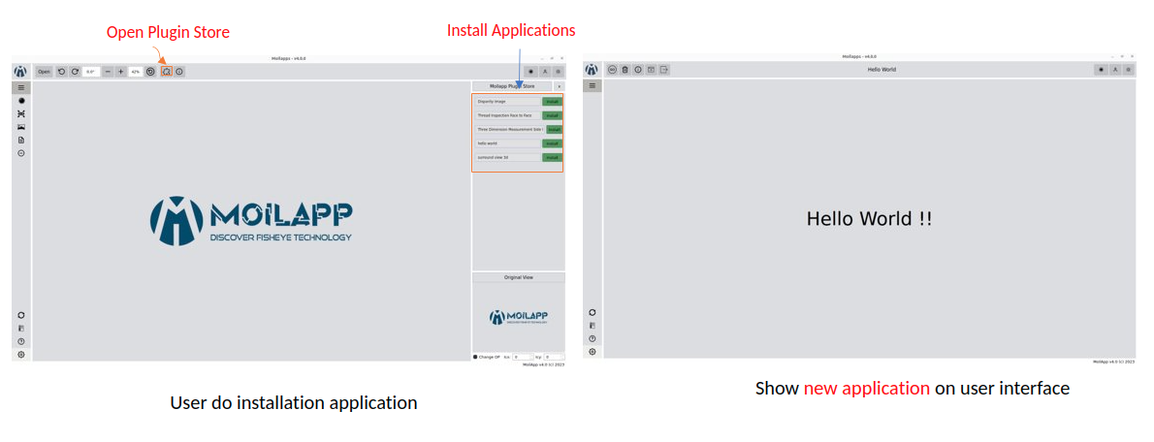
Task: Open settings gear in Hello World sidebar
Action: tap(593, 352)
